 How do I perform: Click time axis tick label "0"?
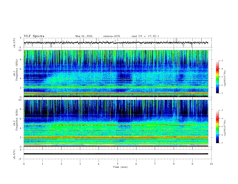(24, 164)
